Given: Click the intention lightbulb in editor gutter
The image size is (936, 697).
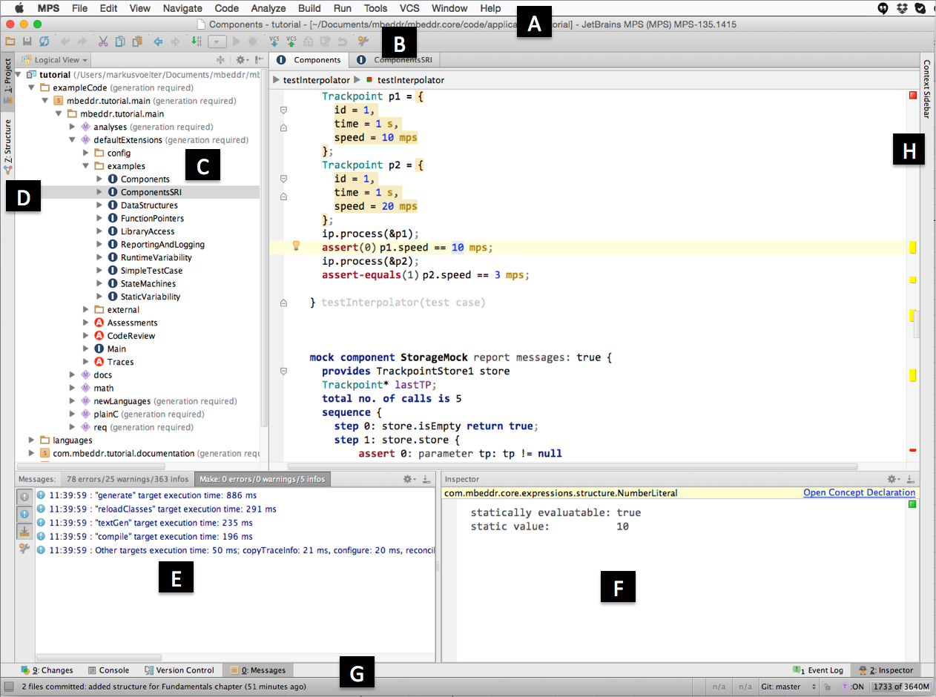Looking at the screenshot, I should point(295,246).
